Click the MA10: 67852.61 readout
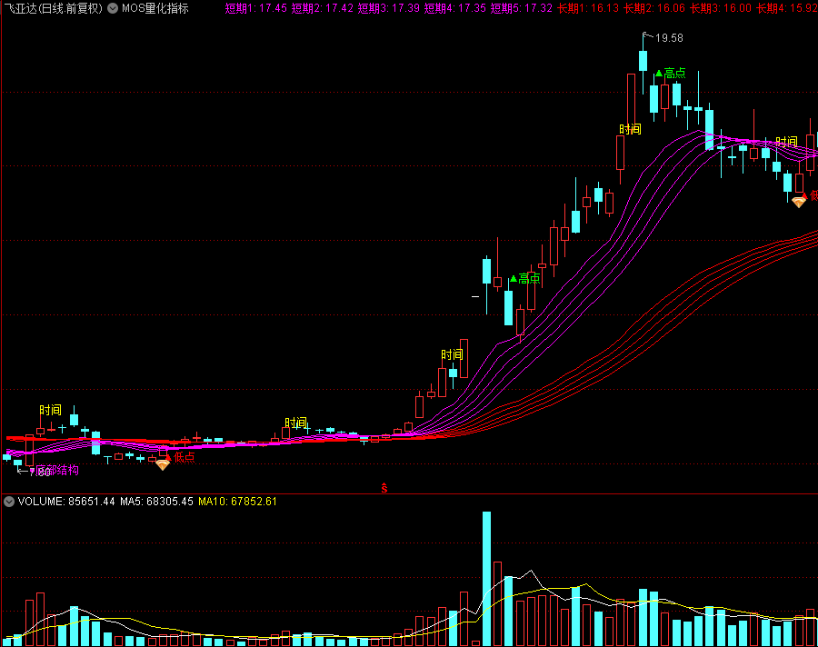Screen dimensions: 818x647 click(237, 502)
